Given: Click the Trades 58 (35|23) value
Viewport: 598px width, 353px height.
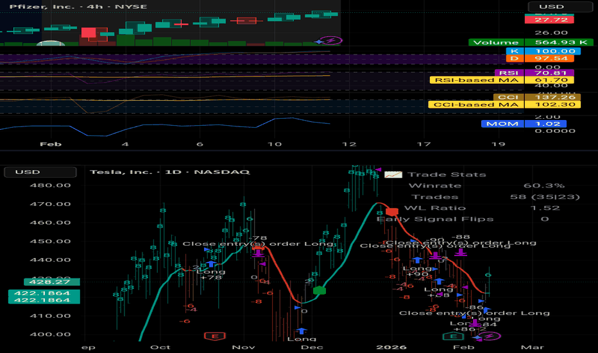Looking at the screenshot, I should pos(545,197).
